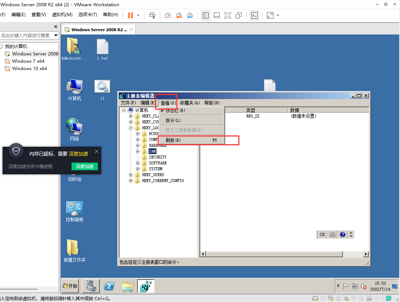Viewport: 400px width, 302px height.
Task: Toggle the VMware console view button
Action: [x=254, y=15]
